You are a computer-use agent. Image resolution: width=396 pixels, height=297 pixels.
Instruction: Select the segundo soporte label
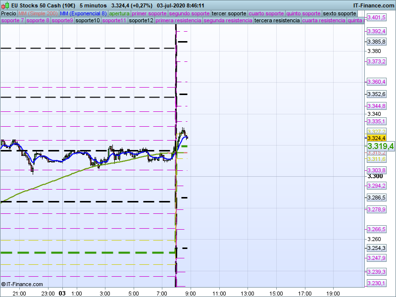tap(190, 13)
